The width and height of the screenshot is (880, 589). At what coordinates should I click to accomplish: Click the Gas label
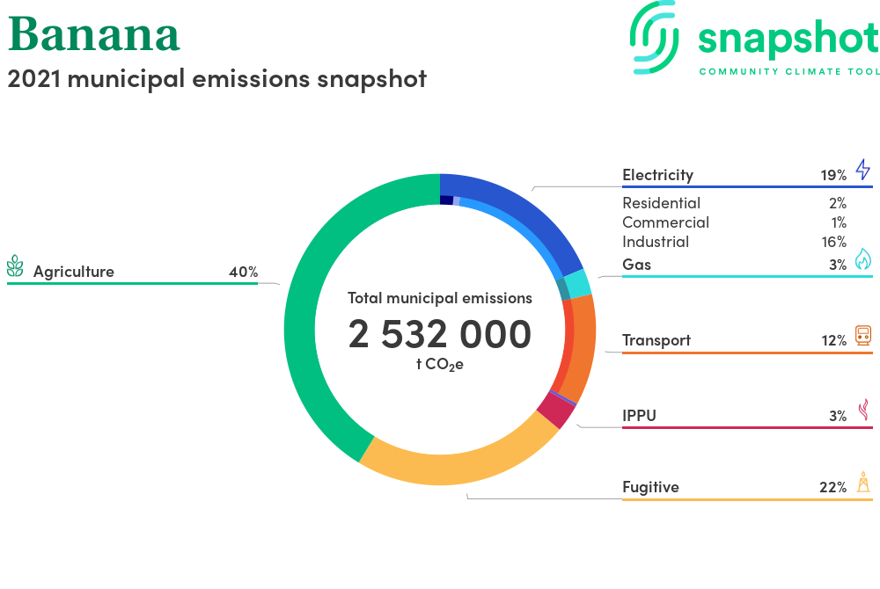coord(636,265)
